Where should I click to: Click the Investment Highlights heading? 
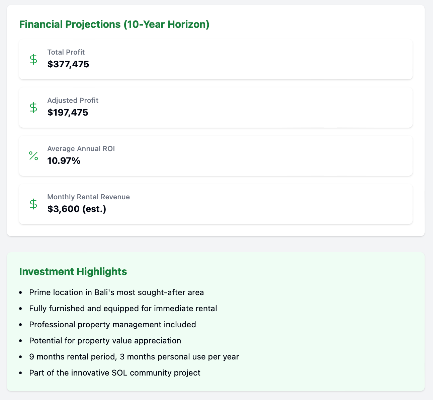[73, 271]
